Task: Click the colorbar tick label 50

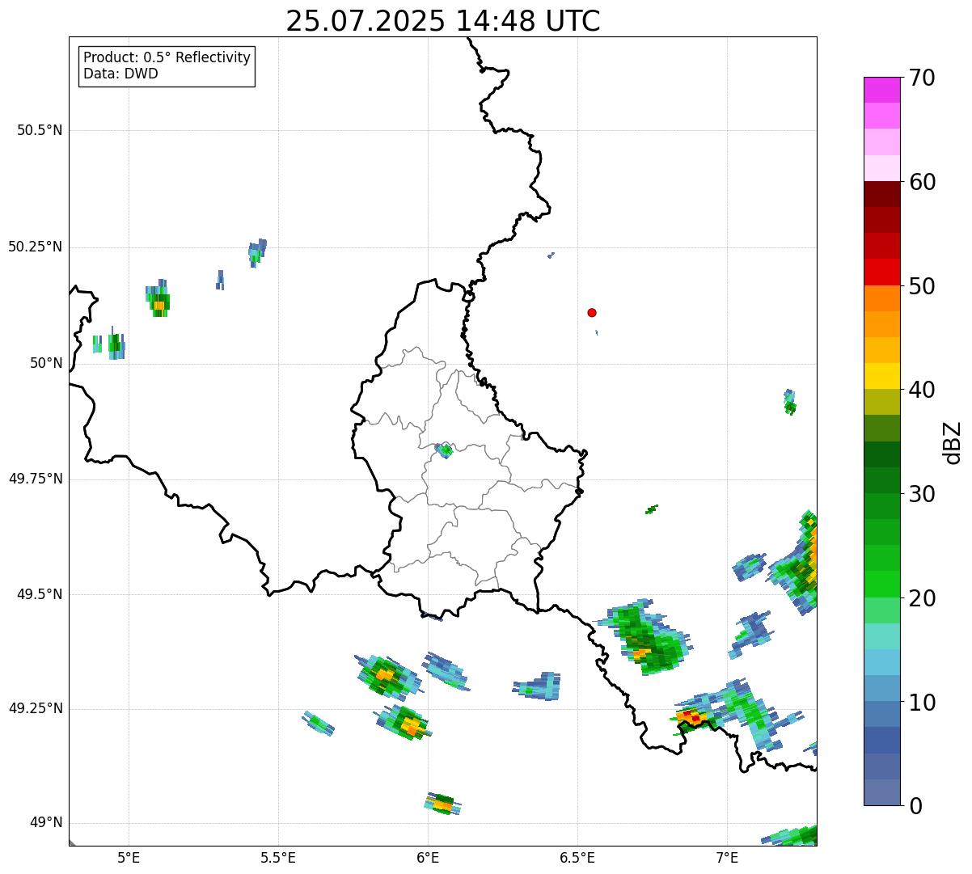Action: (x=922, y=286)
